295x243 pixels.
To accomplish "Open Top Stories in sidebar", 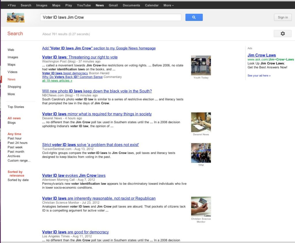I will pos(16,107).
